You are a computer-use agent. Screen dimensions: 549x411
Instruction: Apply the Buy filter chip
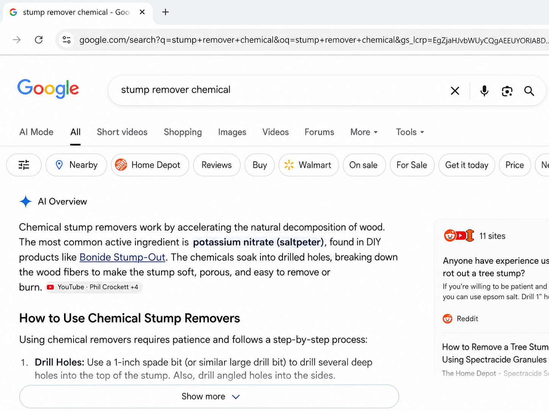260,165
